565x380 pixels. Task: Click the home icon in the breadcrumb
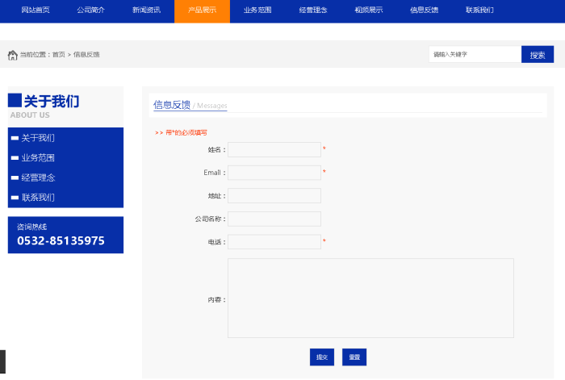click(13, 55)
